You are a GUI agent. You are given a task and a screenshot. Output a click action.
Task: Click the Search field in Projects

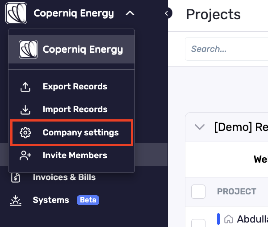click(226, 49)
